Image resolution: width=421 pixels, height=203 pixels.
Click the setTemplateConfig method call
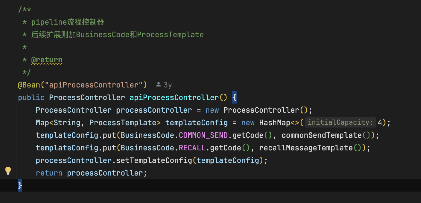click(x=154, y=160)
